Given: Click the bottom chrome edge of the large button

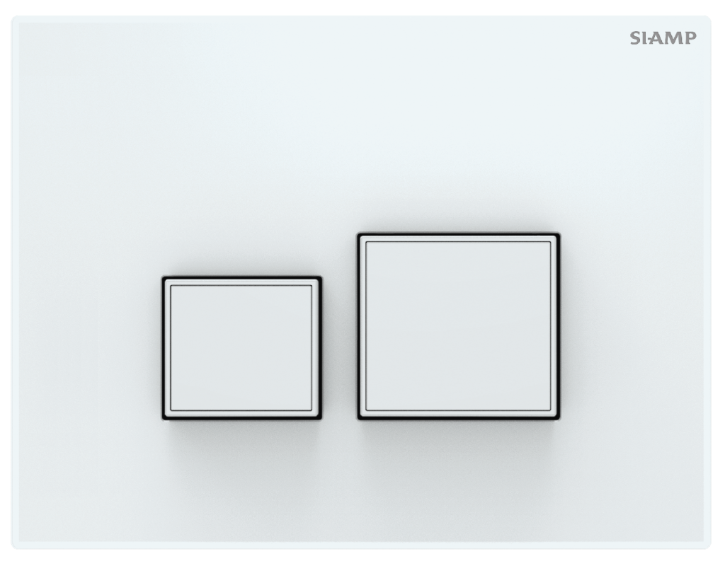Looking at the screenshot, I should coord(458,414).
